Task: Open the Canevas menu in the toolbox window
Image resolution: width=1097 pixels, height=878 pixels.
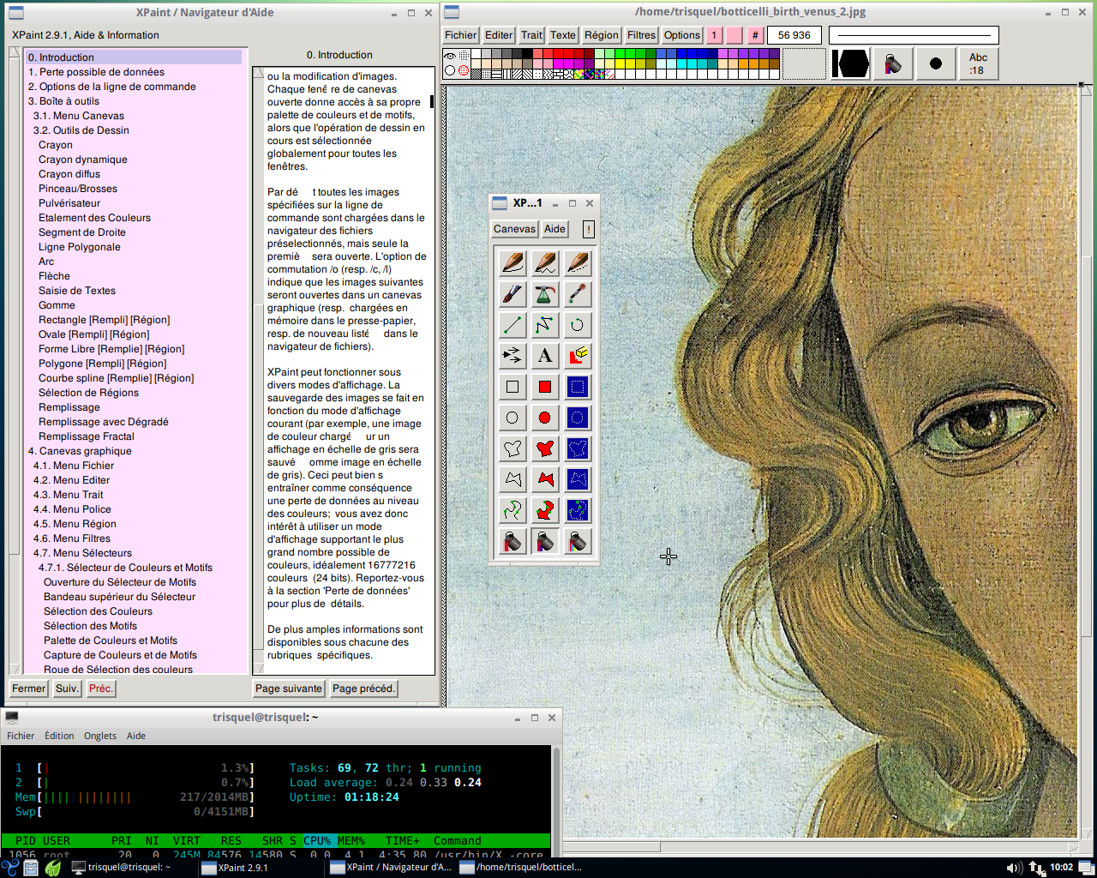Action: click(x=514, y=229)
